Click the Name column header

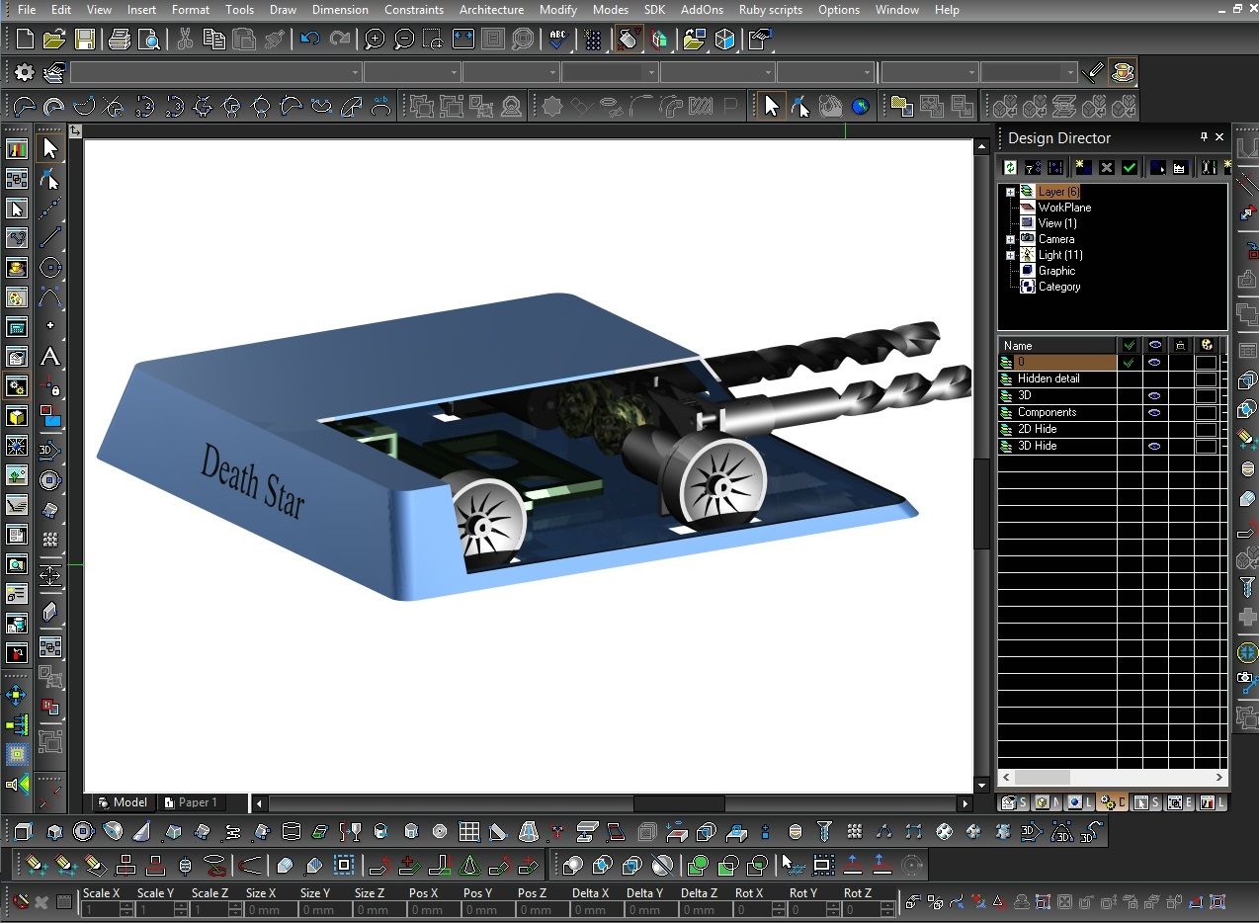1057,345
